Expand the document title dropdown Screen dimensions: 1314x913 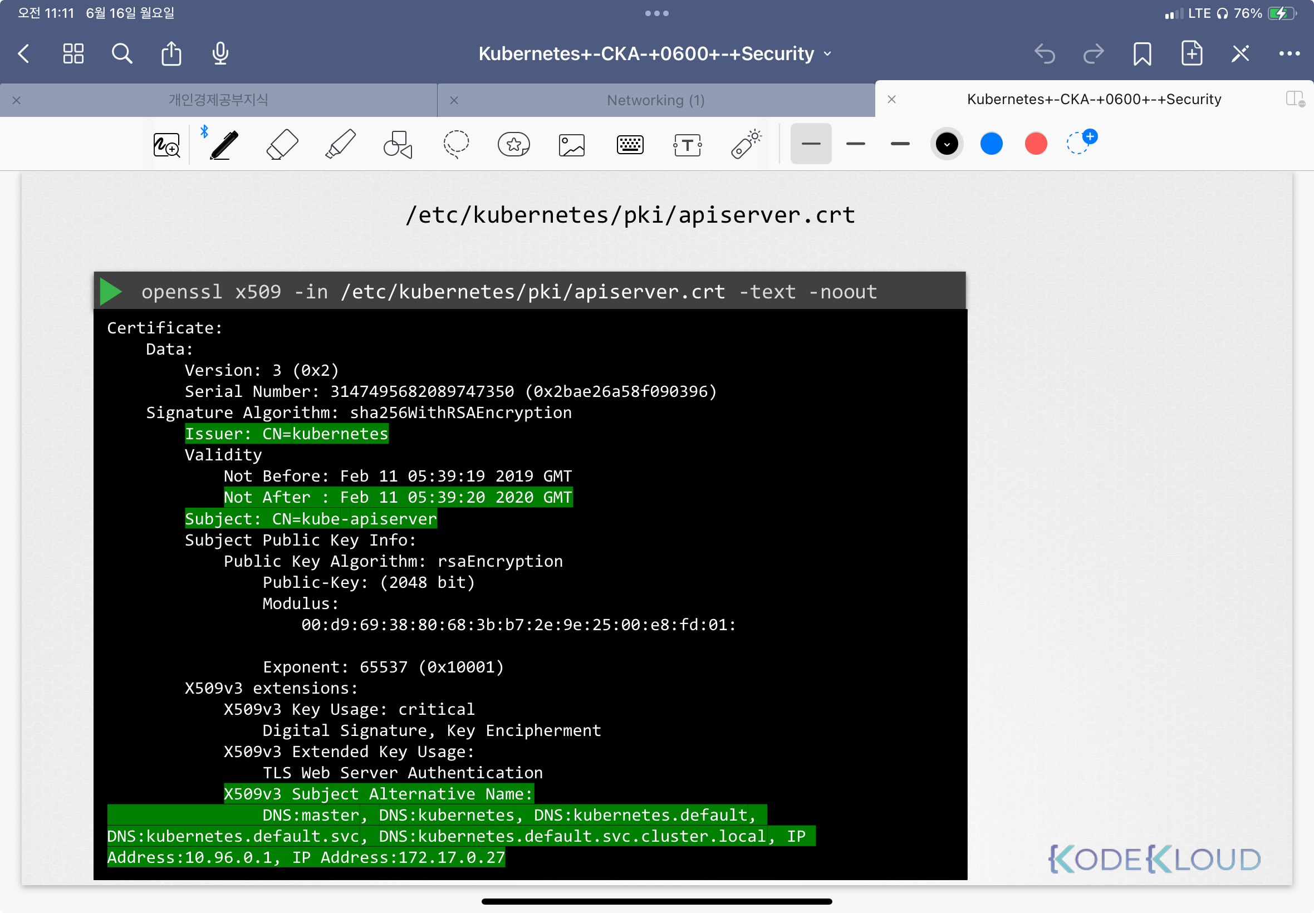click(827, 54)
